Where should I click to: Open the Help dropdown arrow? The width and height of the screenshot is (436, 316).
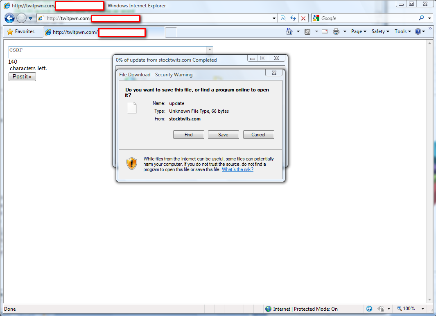423,31
